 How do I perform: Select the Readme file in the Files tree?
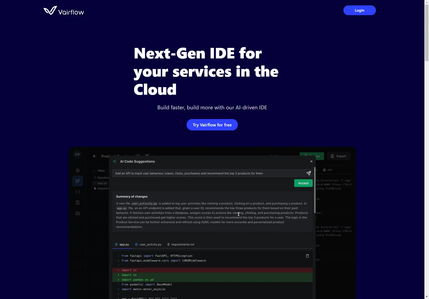pyautogui.click(x=101, y=178)
